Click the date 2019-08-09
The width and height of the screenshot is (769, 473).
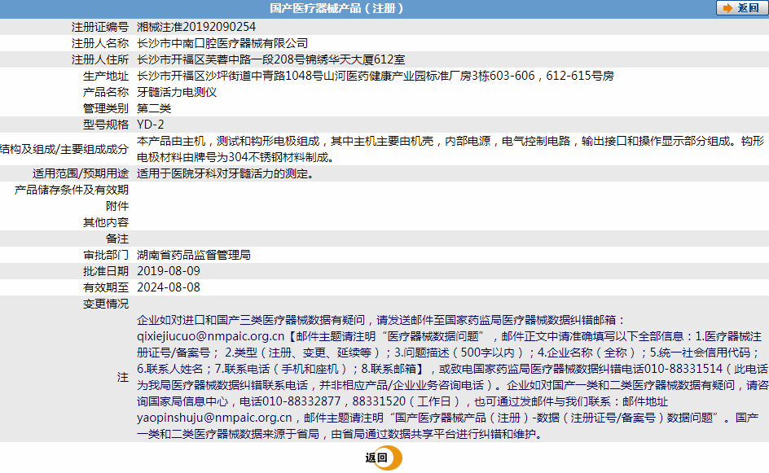click(x=168, y=271)
